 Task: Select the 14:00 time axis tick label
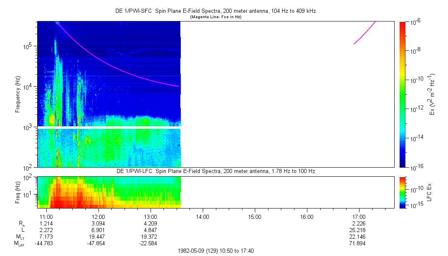[x=202, y=216]
